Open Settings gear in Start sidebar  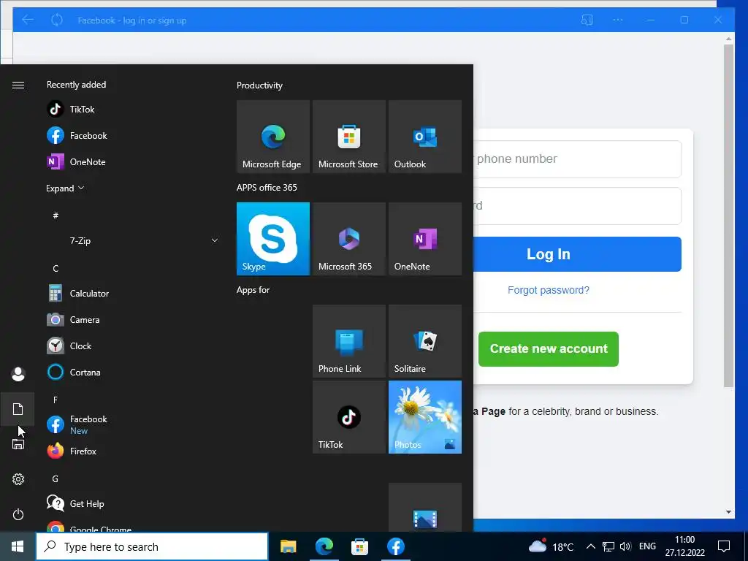coord(18,479)
